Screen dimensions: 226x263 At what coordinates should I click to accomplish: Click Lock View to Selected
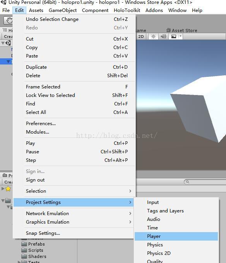[x=74, y=95]
